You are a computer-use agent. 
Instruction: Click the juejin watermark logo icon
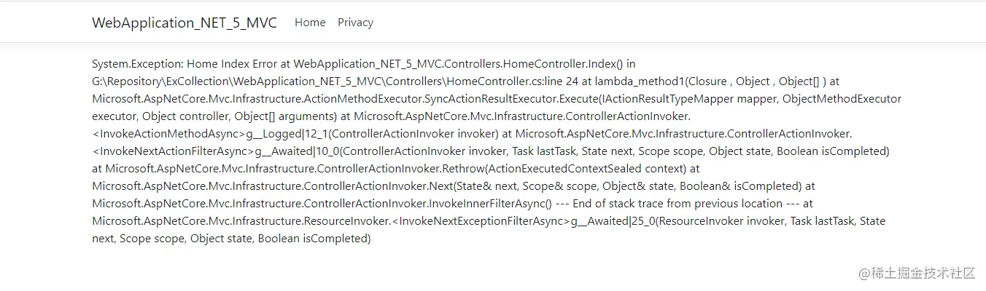pyautogui.click(x=865, y=274)
